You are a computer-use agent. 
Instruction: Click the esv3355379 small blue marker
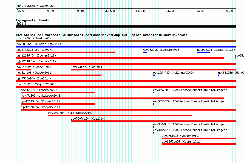point(154,104)
